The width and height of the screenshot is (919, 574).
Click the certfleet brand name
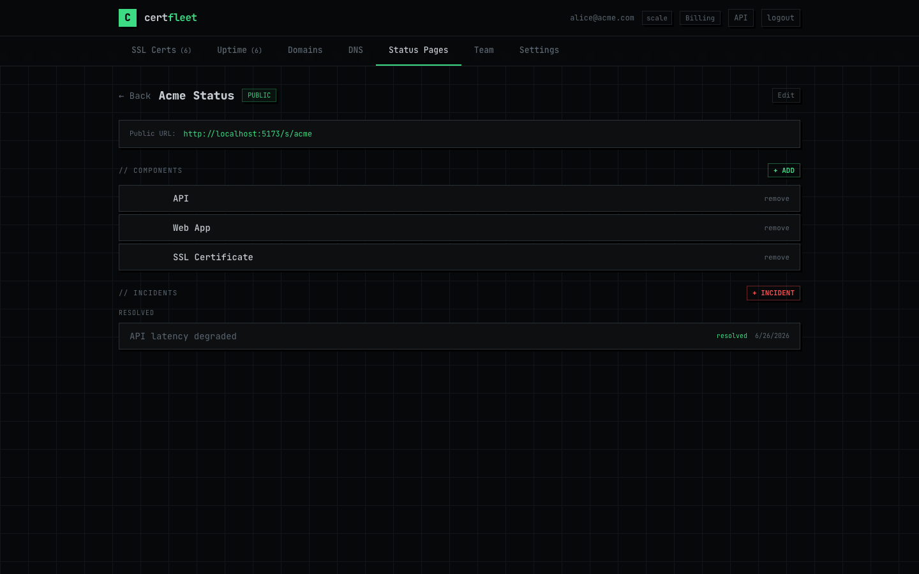[170, 18]
